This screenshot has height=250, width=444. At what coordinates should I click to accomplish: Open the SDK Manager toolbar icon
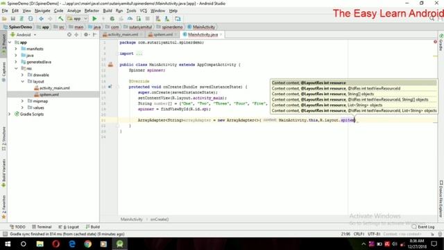(167, 19)
